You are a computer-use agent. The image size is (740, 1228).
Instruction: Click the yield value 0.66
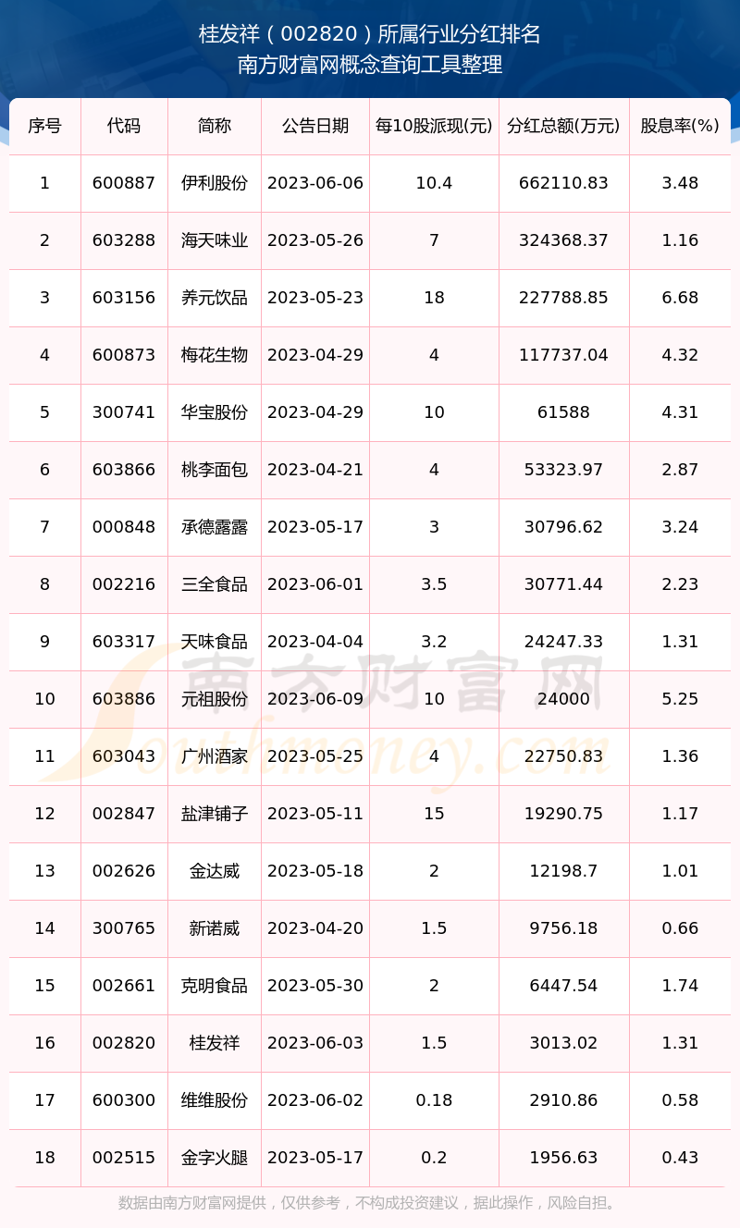pyautogui.click(x=680, y=928)
